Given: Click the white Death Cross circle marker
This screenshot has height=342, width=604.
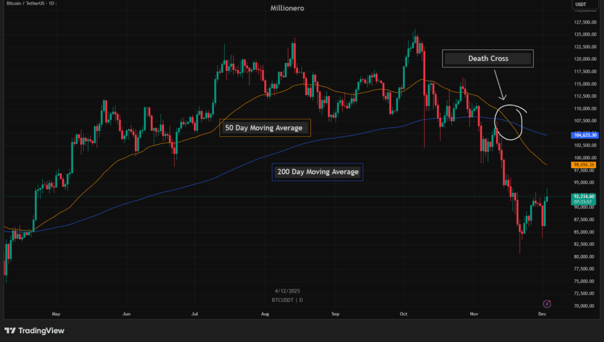Looking at the screenshot, I should [x=510, y=122].
